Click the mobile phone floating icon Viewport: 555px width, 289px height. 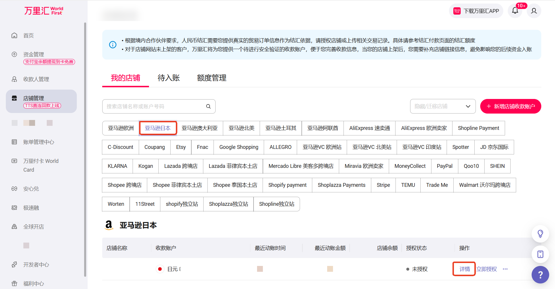pyautogui.click(x=540, y=254)
